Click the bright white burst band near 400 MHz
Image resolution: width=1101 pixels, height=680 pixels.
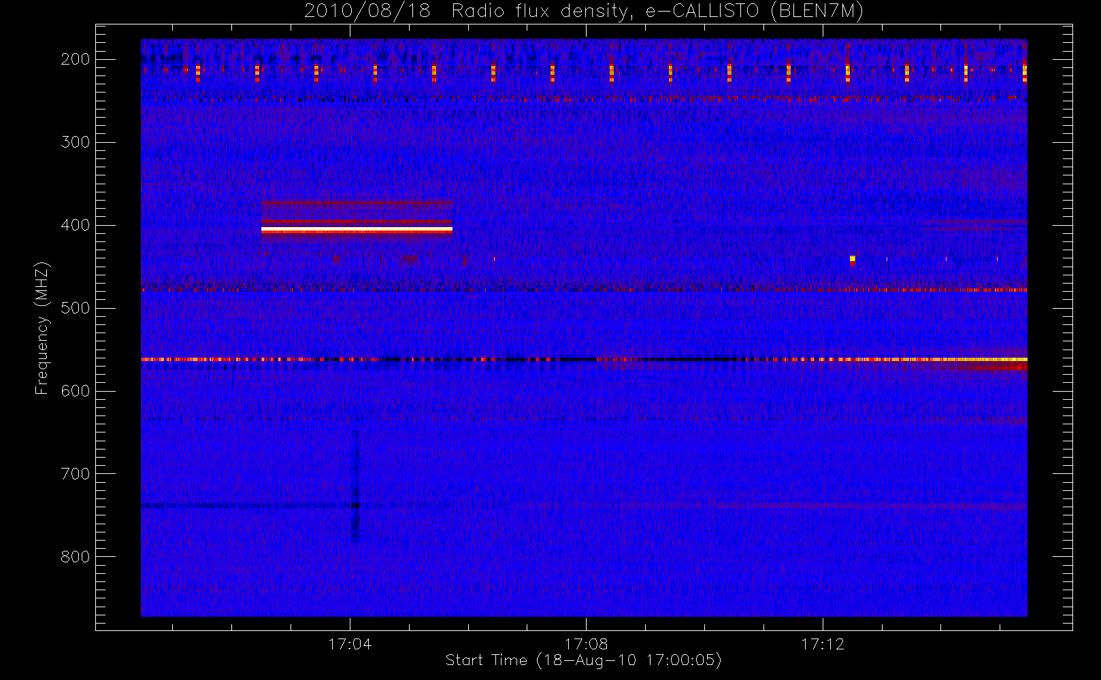pyautogui.click(x=357, y=230)
